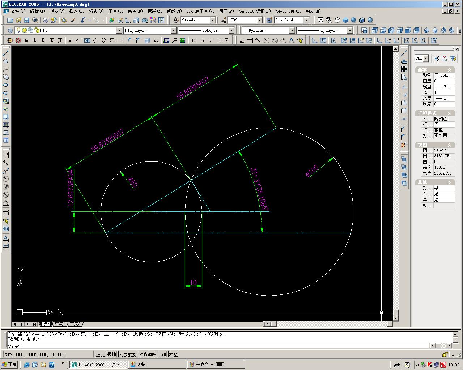Select the Line draw tool

pyautogui.click(x=6, y=53)
